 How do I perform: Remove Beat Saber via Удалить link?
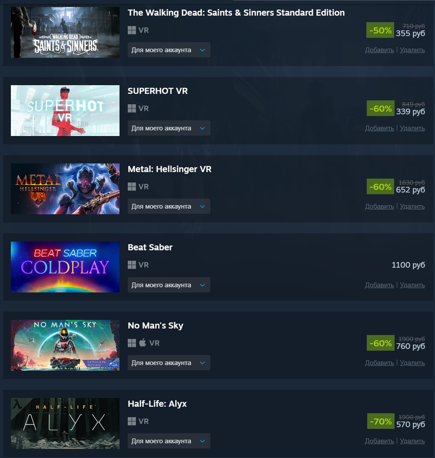[412, 285]
